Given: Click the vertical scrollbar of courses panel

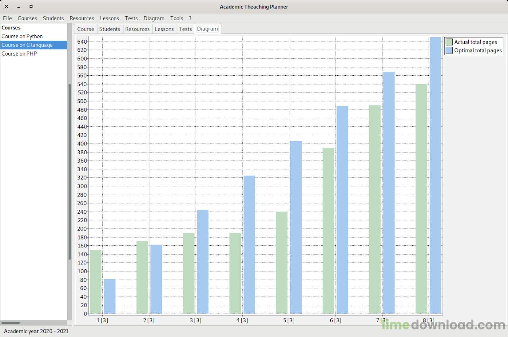Looking at the screenshot, I should point(70,172).
